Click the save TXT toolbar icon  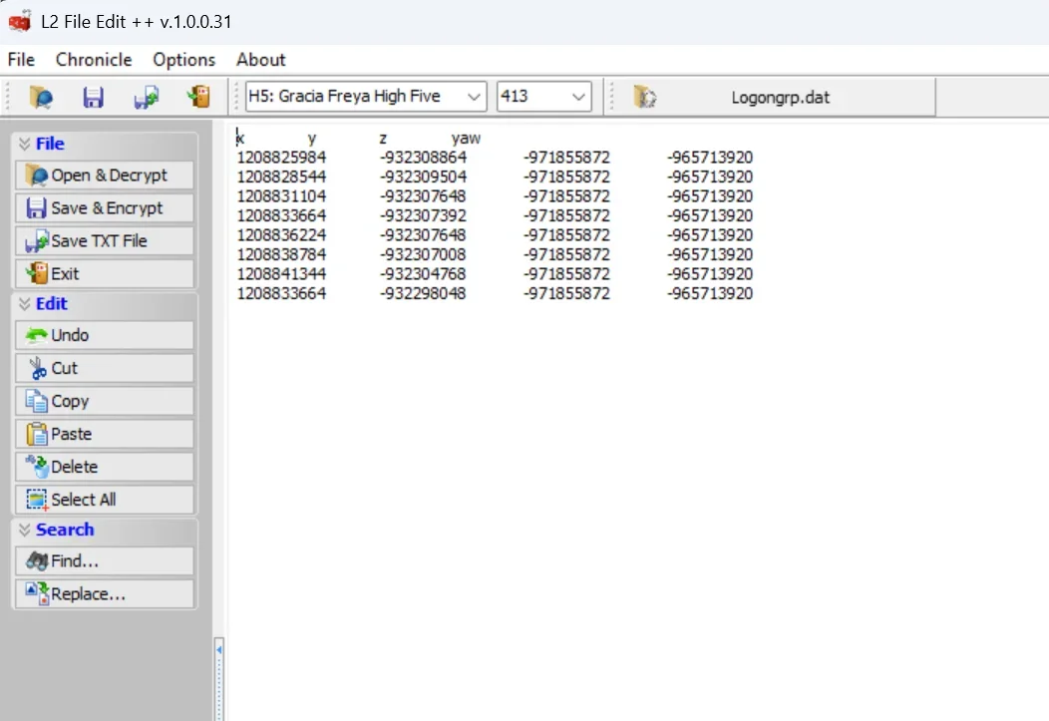click(146, 98)
